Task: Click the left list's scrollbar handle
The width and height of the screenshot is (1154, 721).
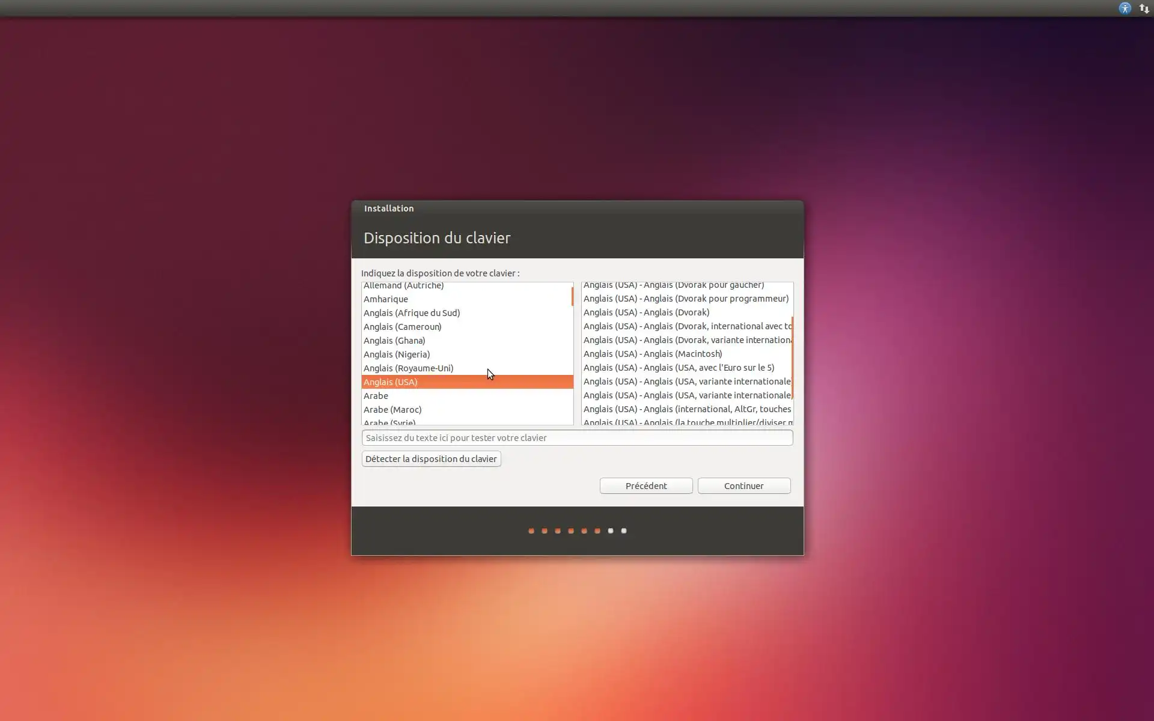Action: point(572,296)
